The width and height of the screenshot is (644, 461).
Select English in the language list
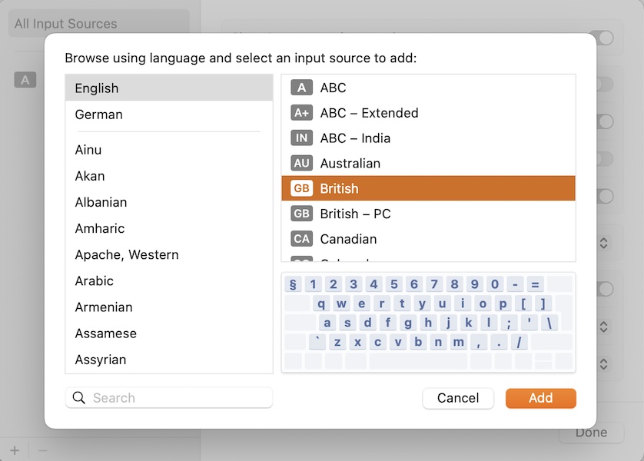pos(169,88)
